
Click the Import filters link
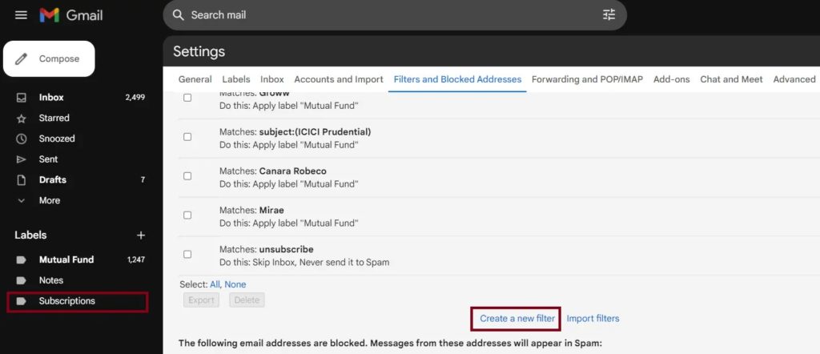(593, 319)
